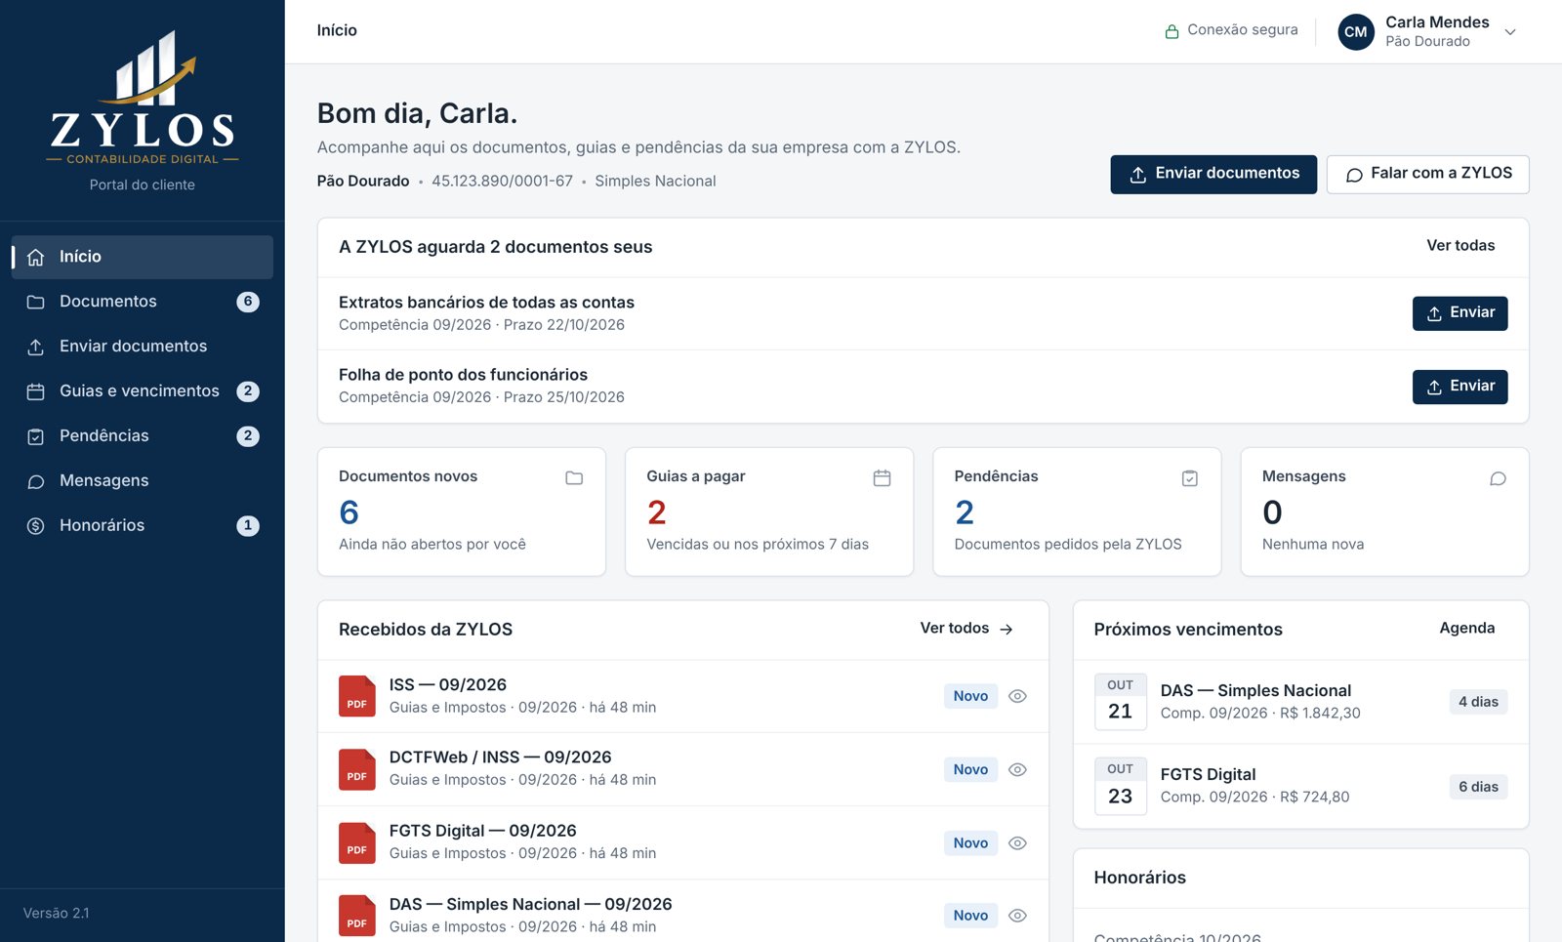
Task: Click the padlock icon for Conexão segura
Action: point(1171,31)
